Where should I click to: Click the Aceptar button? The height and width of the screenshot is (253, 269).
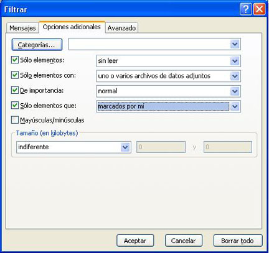tap(135, 241)
